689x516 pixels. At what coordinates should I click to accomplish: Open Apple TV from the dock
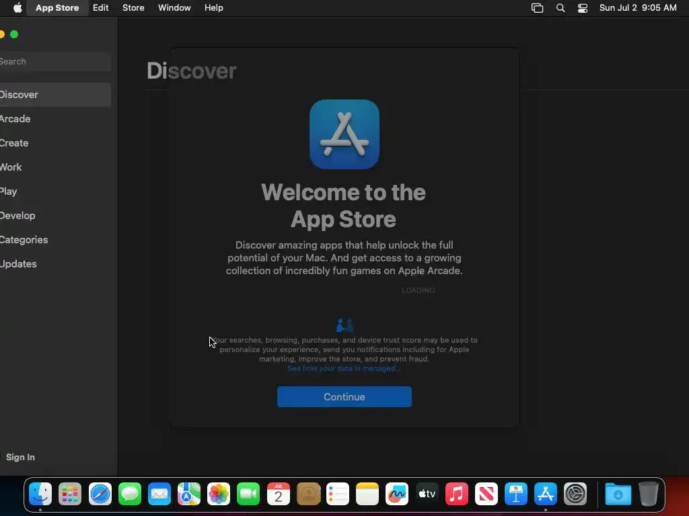click(427, 494)
